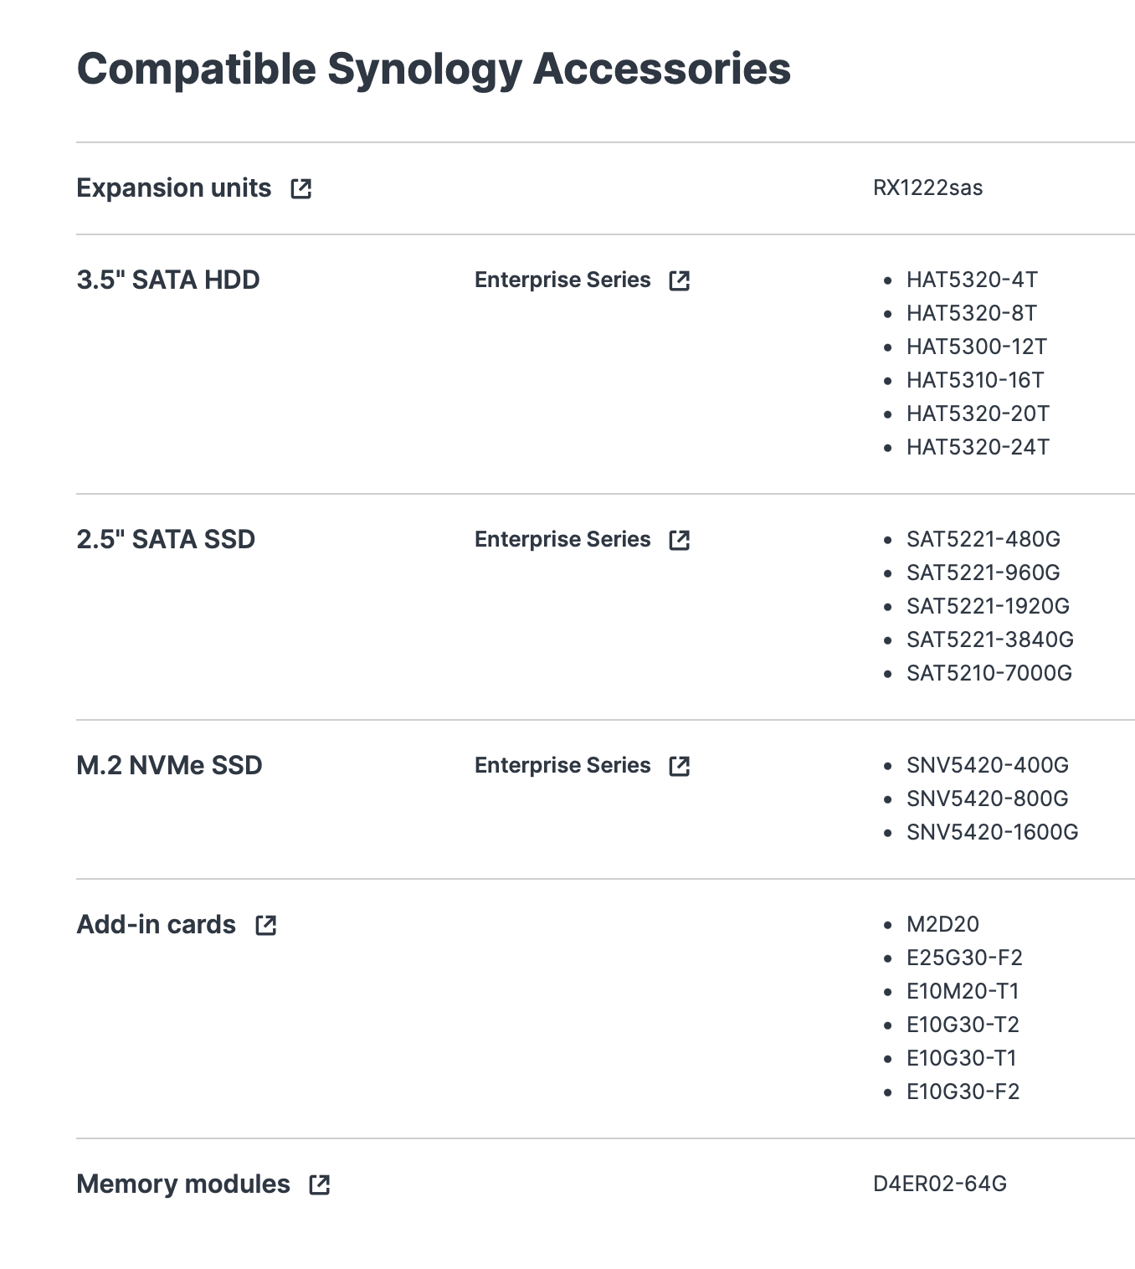Viewport: 1135px width, 1269px height.
Task: Click the Expansion units heading
Action: click(x=174, y=188)
